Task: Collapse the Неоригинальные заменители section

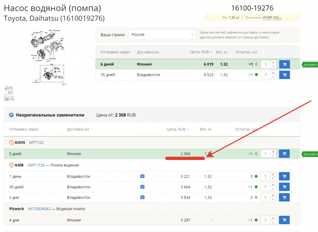Action: point(11,115)
